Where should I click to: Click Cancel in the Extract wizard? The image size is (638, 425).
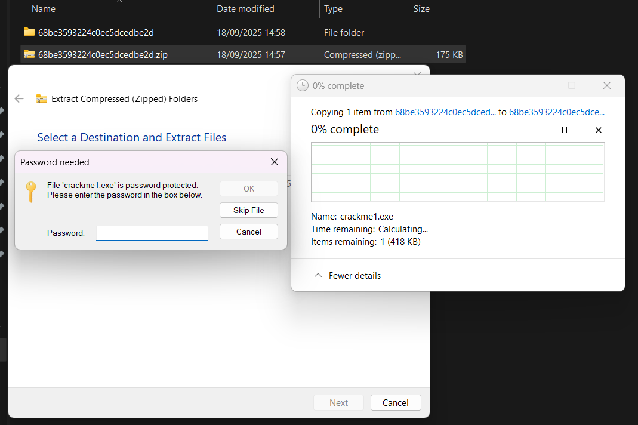[395, 403]
